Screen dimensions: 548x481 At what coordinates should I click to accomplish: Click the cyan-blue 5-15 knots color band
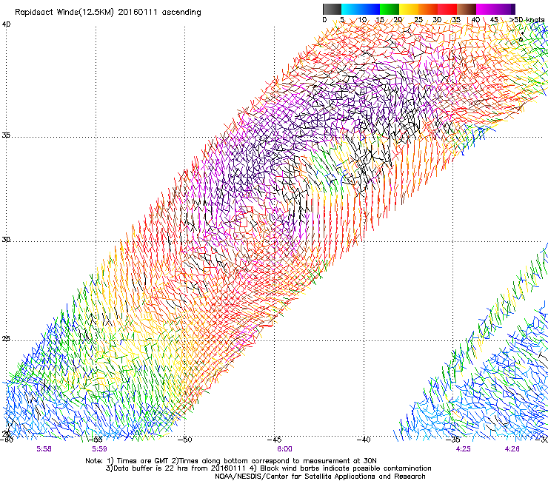pyautogui.click(x=361, y=9)
